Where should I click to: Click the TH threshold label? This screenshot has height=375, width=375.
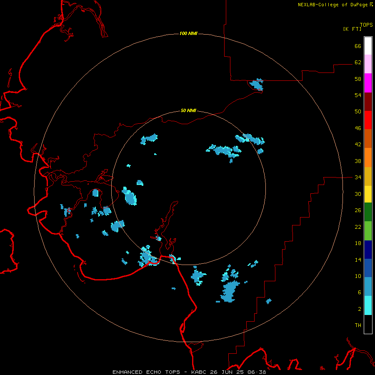click(358, 325)
